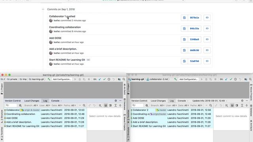Open Maven Projects side tab in collaborator window

[251, 92]
